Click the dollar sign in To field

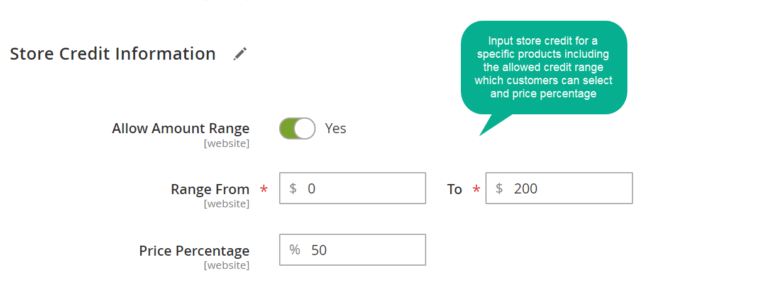(x=499, y=188)
